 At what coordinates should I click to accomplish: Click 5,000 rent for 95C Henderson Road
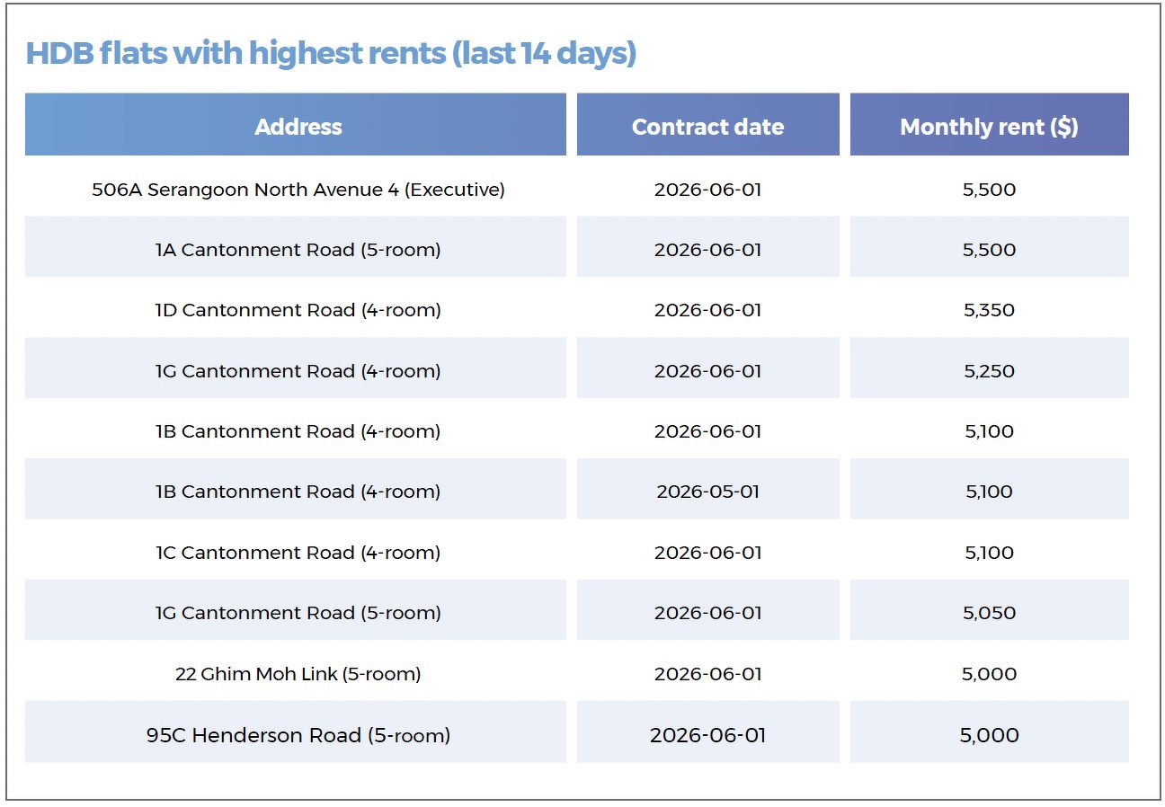coord(990,735)
